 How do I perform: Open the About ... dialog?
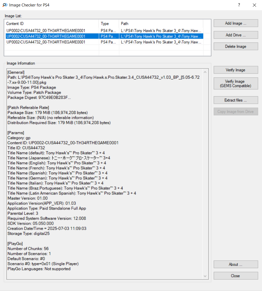(x=236, y=264)
